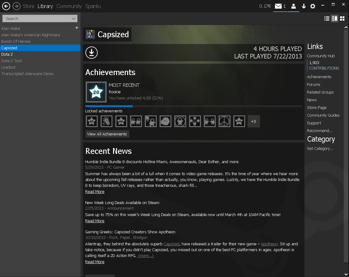Open Support link
Image resolution: width=349 pixels, height=277 pixels.
[x=314, y=123]
